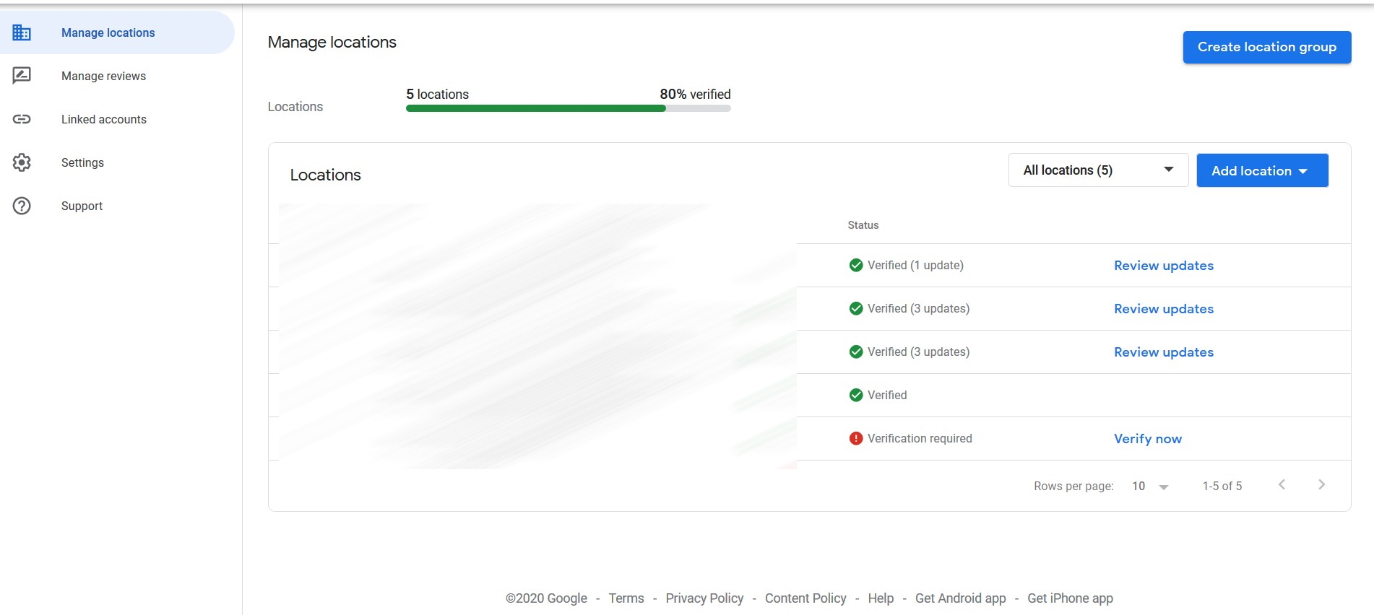Click the Manage locations building icon

pyautogui.click(x=22, y=32)
